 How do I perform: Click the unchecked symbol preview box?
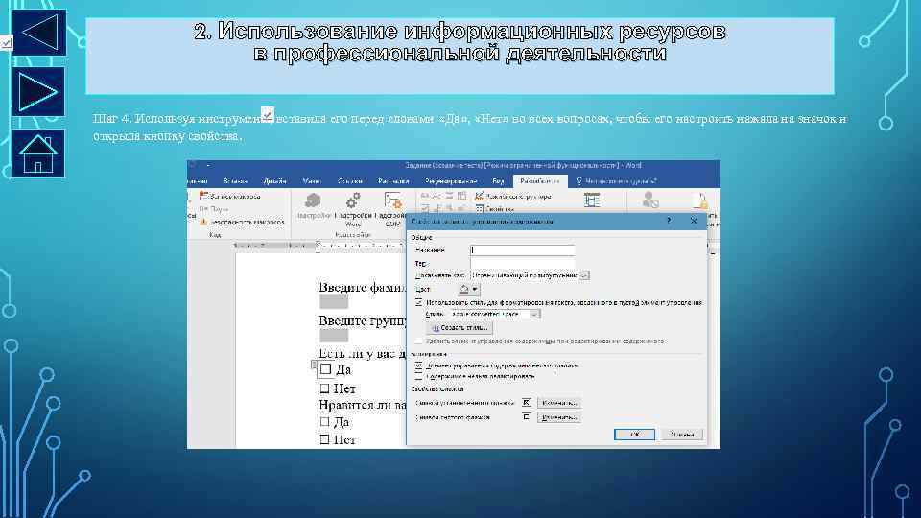pyautogui.click(x=527, y=417)
